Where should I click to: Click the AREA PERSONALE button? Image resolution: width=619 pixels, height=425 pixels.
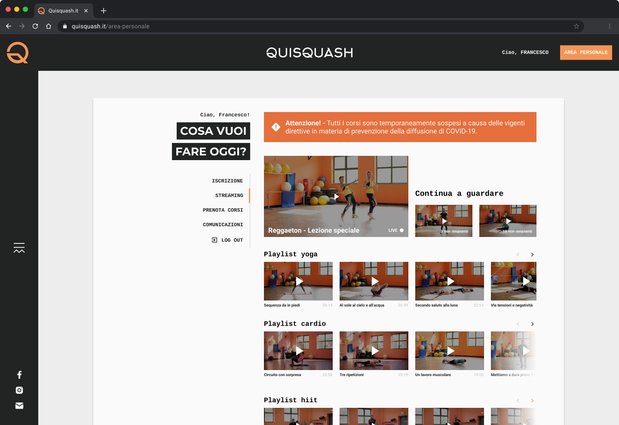[x=586, y=52]
